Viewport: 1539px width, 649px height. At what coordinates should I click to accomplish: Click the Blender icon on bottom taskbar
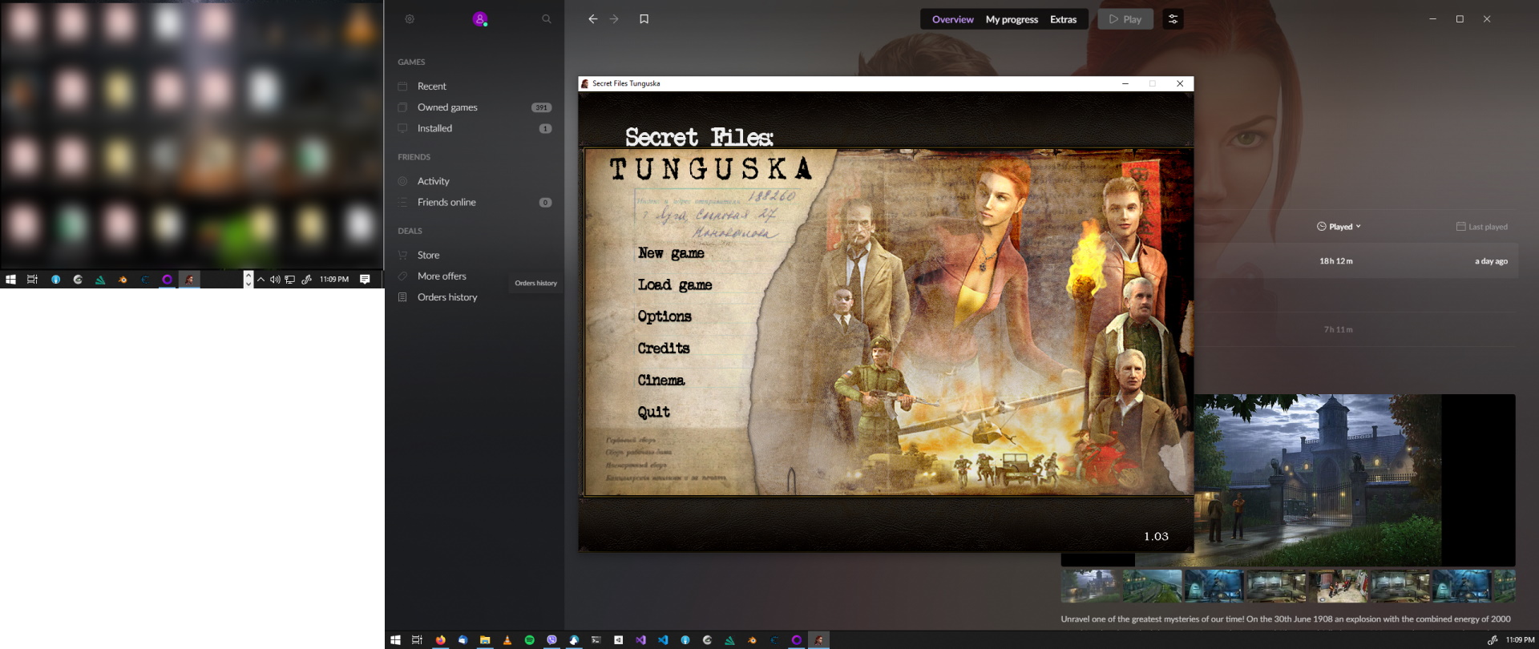752,640
